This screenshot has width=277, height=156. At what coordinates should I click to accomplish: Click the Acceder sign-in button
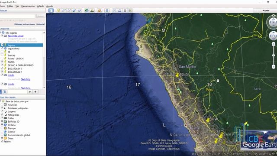pos(265,10)
